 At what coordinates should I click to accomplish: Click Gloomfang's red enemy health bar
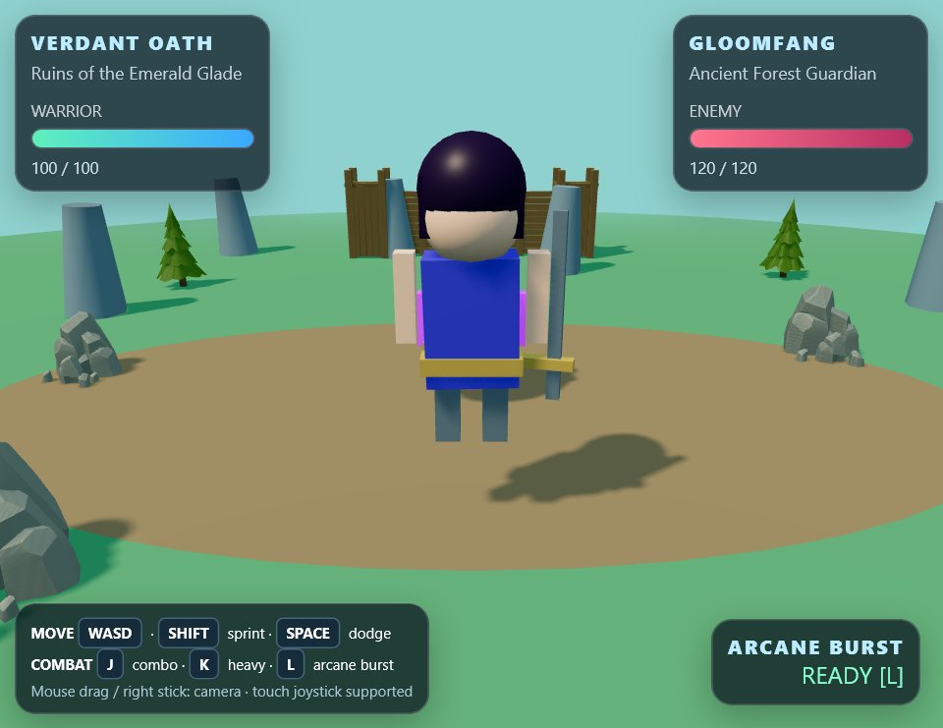pos(801,139)
